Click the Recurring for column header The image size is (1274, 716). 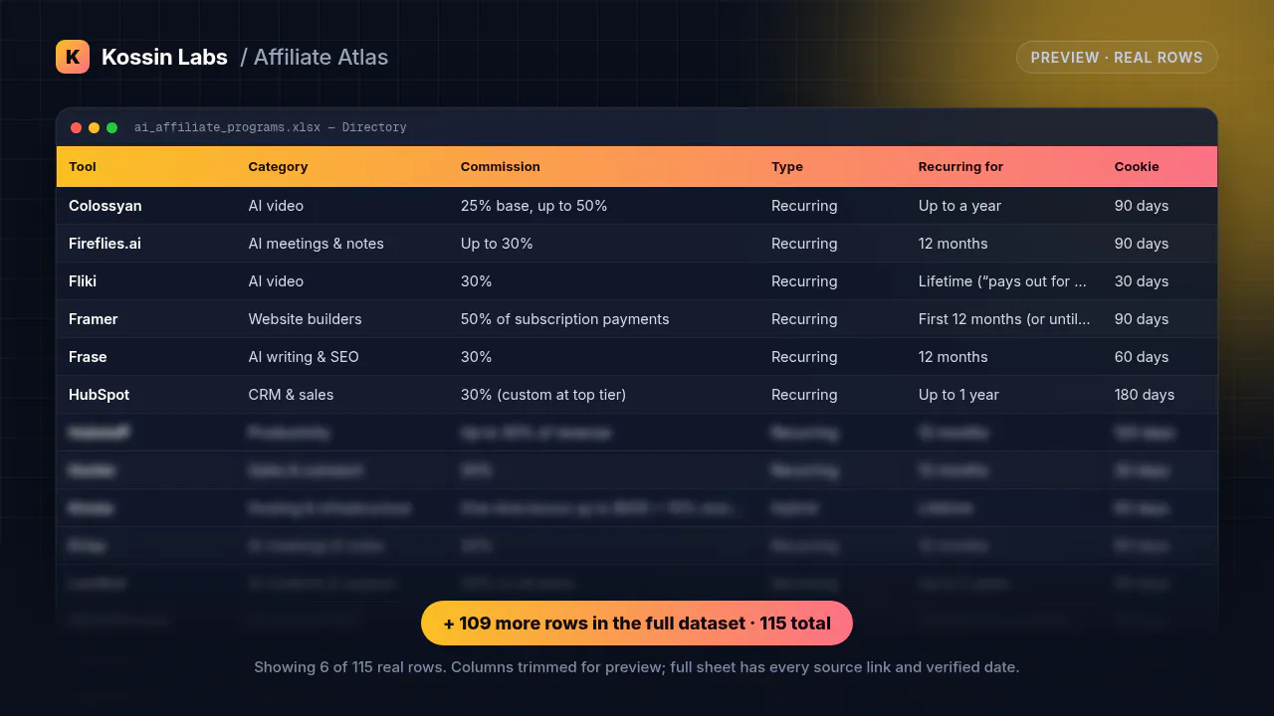click(x=960, y=167)
